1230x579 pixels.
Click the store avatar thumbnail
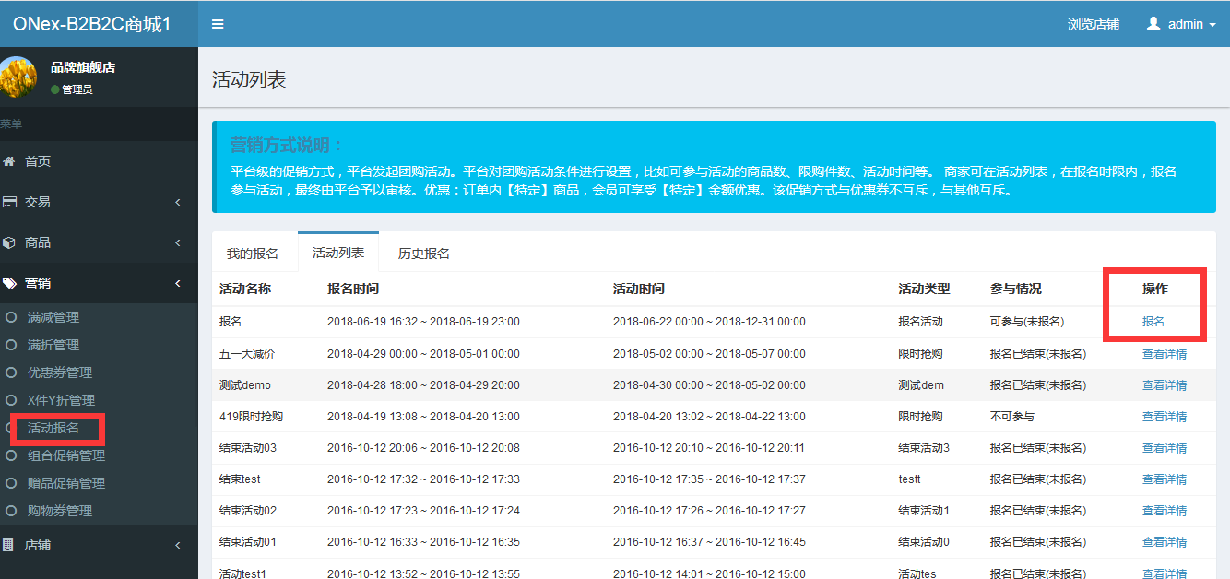click(18, 78)
